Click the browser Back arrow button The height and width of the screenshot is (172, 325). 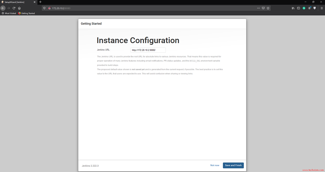tap(3, 8)
